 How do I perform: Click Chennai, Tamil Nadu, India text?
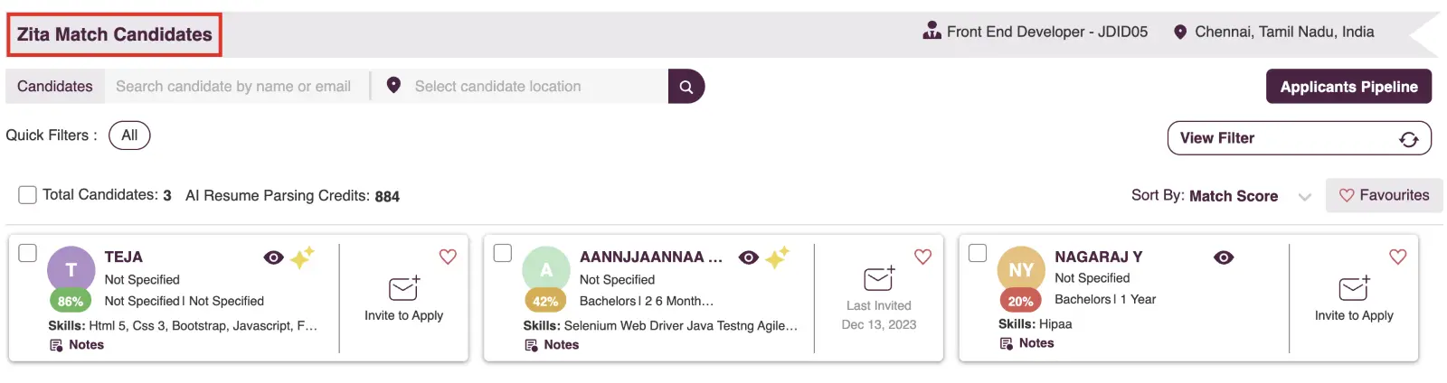coord(1284,32)
